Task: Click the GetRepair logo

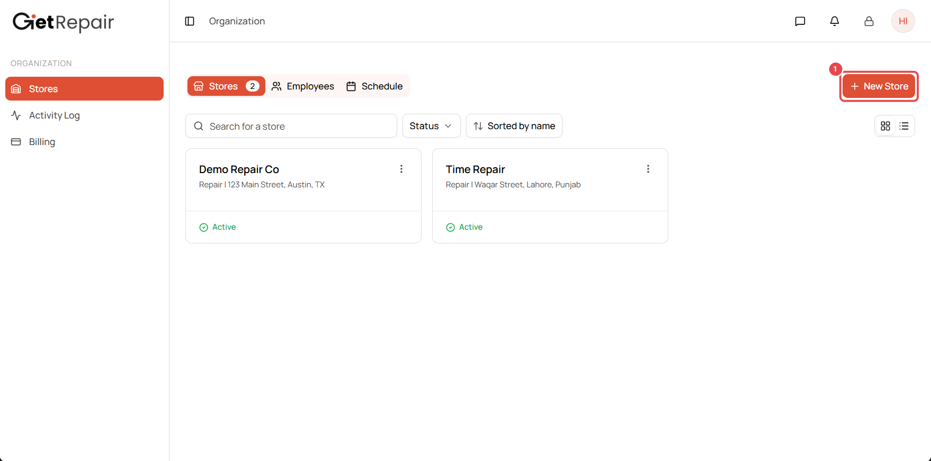Action: pos(64,22)
